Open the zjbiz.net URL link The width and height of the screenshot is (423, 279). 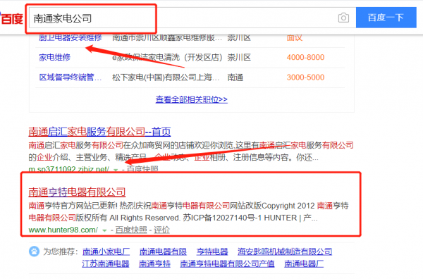tap(69, 169)
